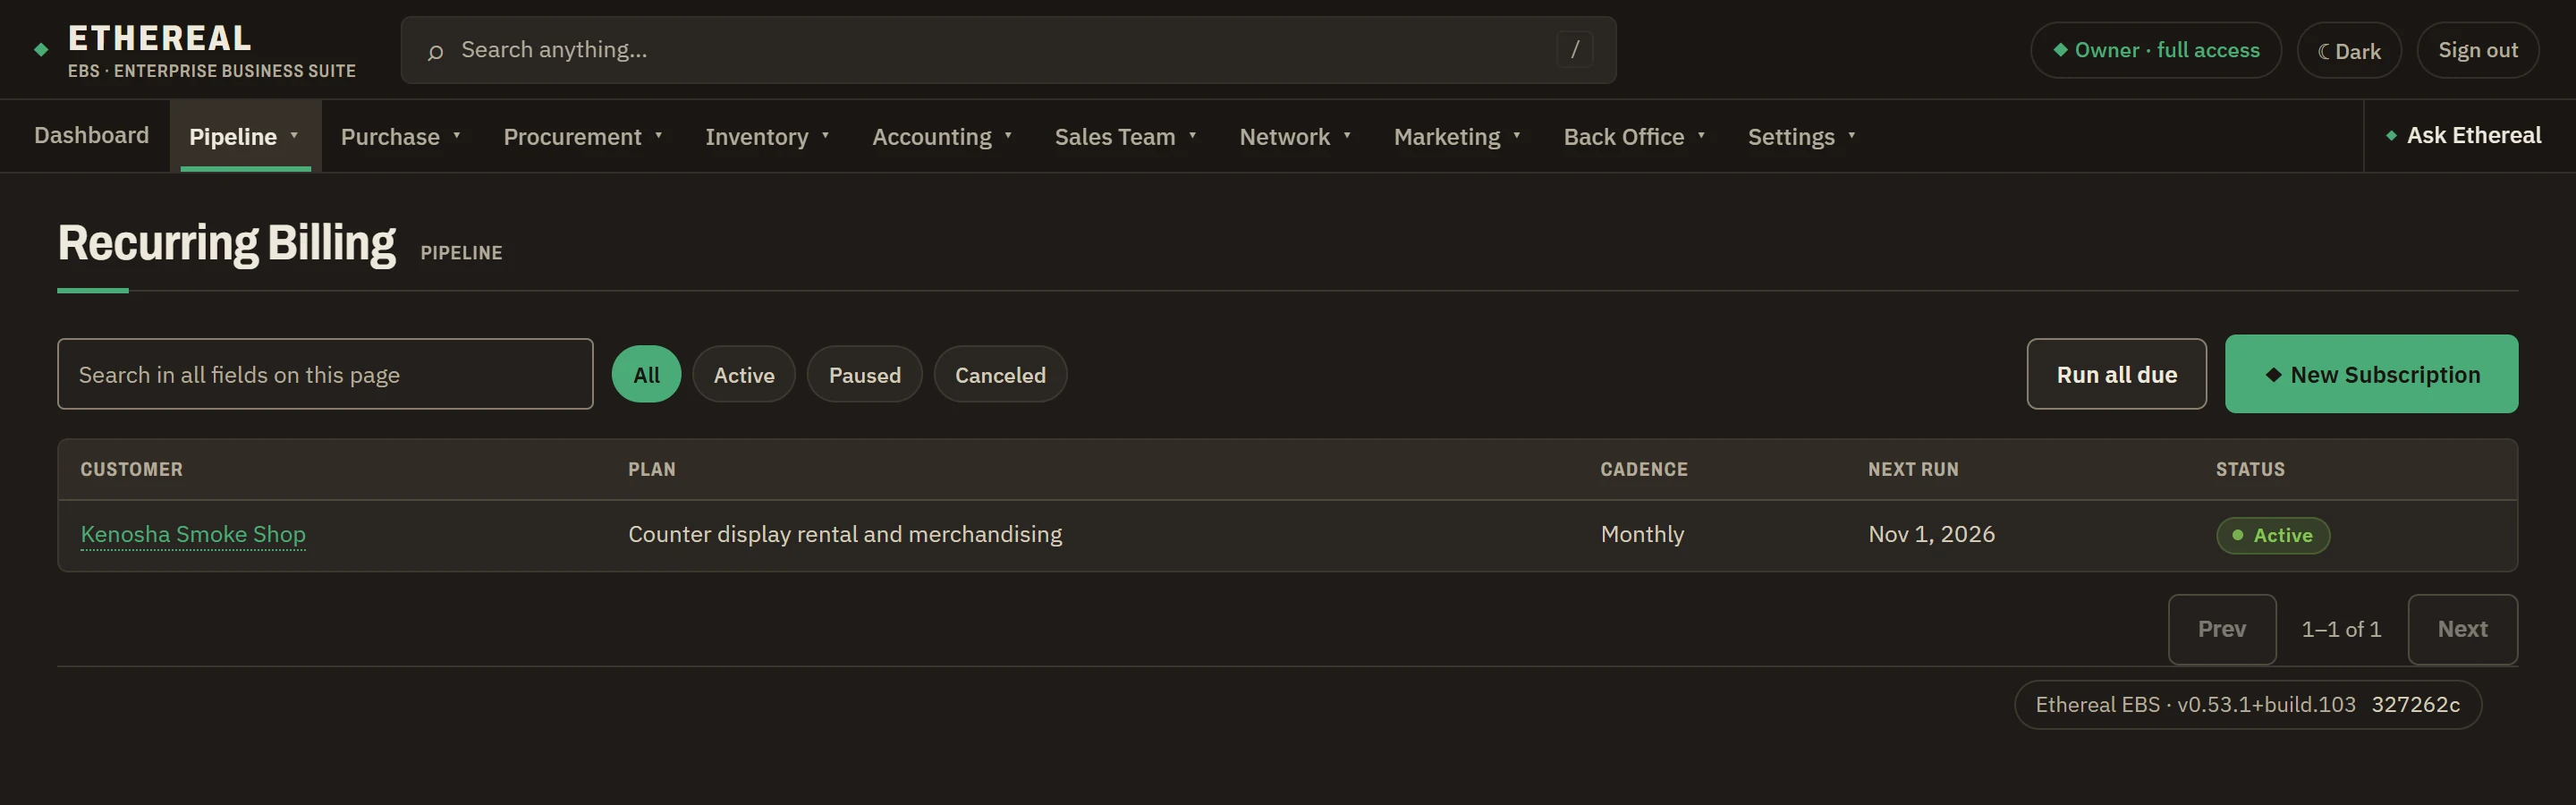Viewport: 2576px width, 805px height.
Task: Click the PIPELINE breadcrumb label
Action: 461,253
